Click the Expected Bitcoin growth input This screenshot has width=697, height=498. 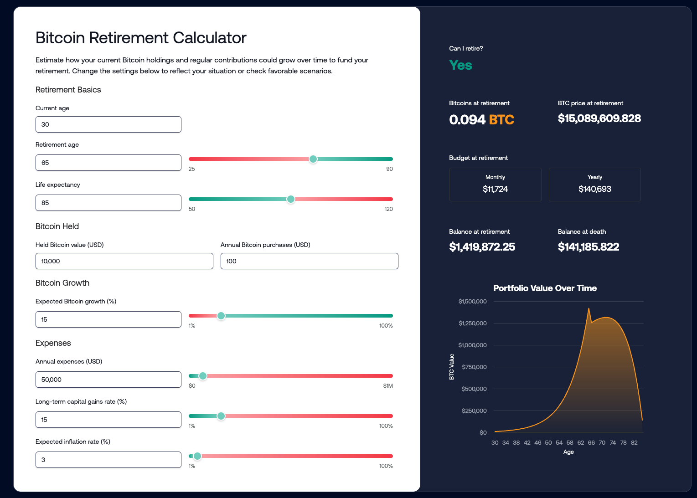pos(108,319)
